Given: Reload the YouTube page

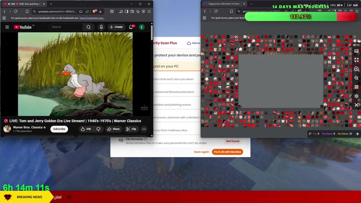Looking at the screenshot, I should (x=16, y=12).
